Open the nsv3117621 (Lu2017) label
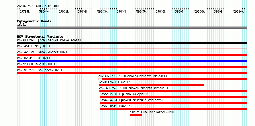The height and width of the screenshot is (126, 255). click(x=115, y=82)
